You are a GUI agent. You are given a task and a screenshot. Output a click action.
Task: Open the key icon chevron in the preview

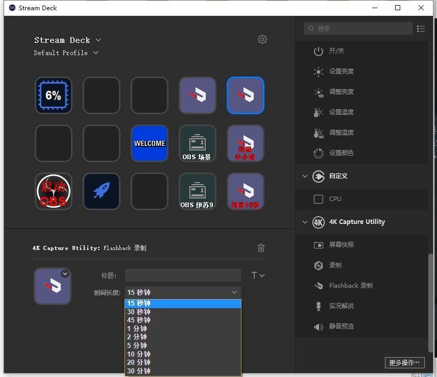(65, 274)
